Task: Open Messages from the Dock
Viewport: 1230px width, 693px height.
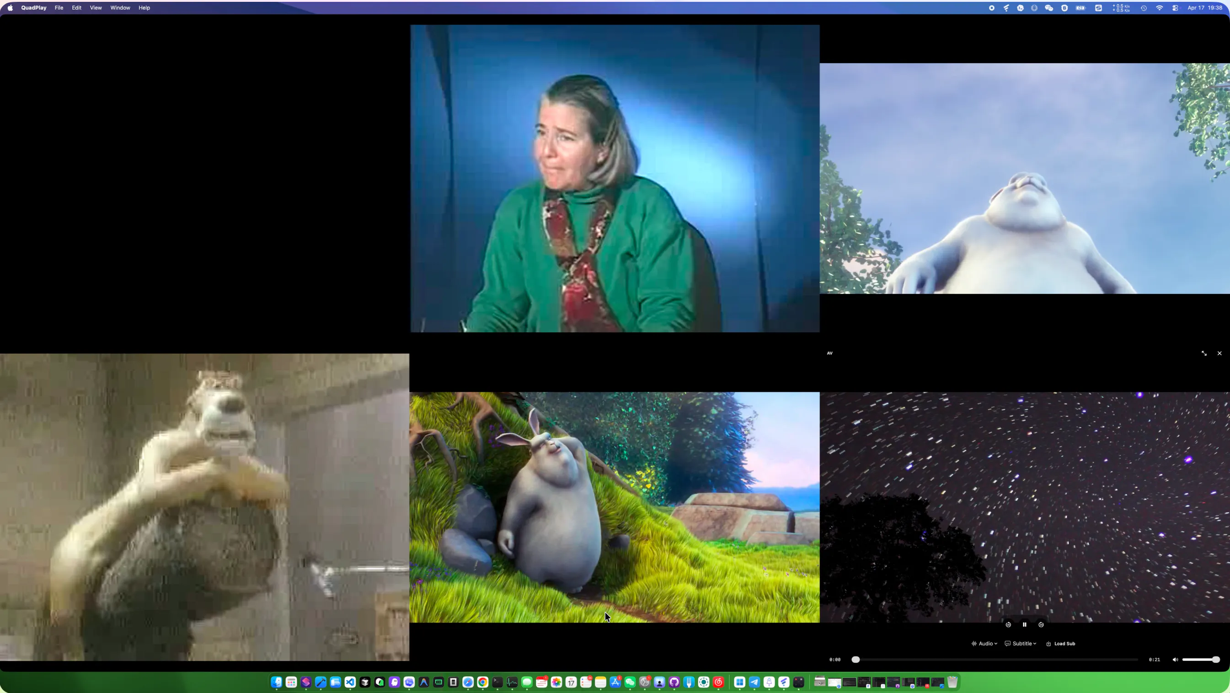Action: [527, 682]
